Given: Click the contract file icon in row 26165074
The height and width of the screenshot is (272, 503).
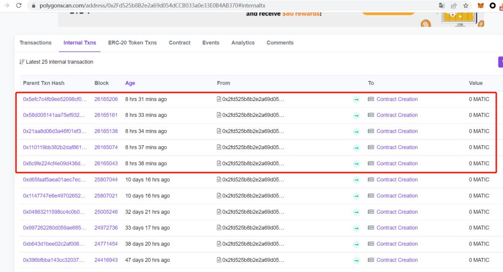Looking at the screenshot, I should click(x=219, y=147).
